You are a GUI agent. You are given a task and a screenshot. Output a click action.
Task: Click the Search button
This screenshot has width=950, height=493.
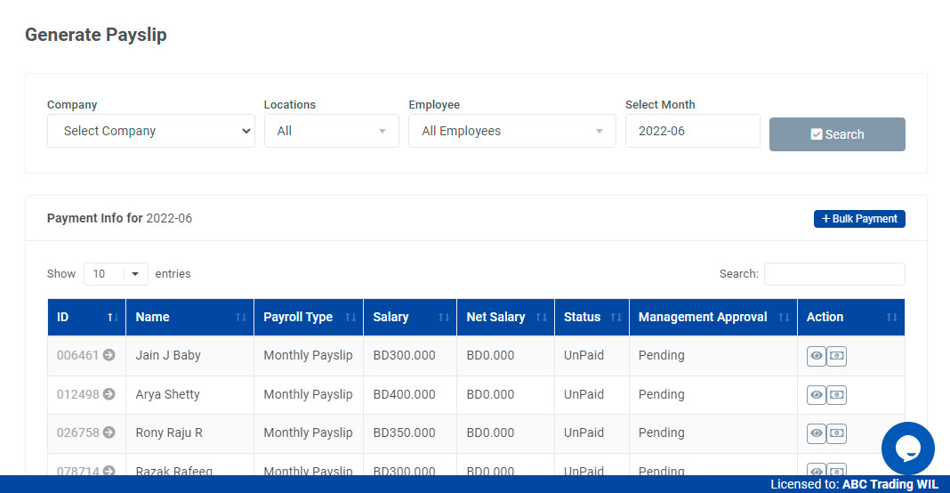[x=837, y=134]
